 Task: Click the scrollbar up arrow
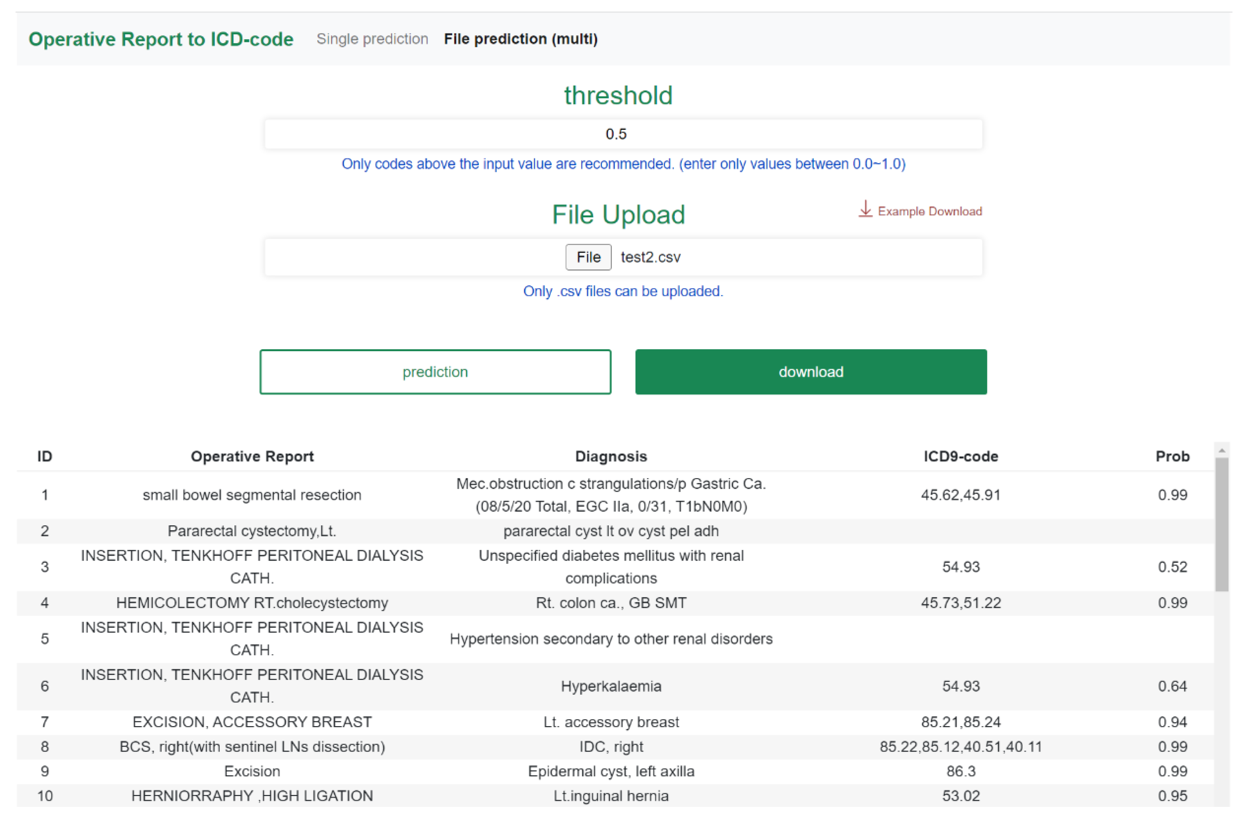[x=1221, y=451]
